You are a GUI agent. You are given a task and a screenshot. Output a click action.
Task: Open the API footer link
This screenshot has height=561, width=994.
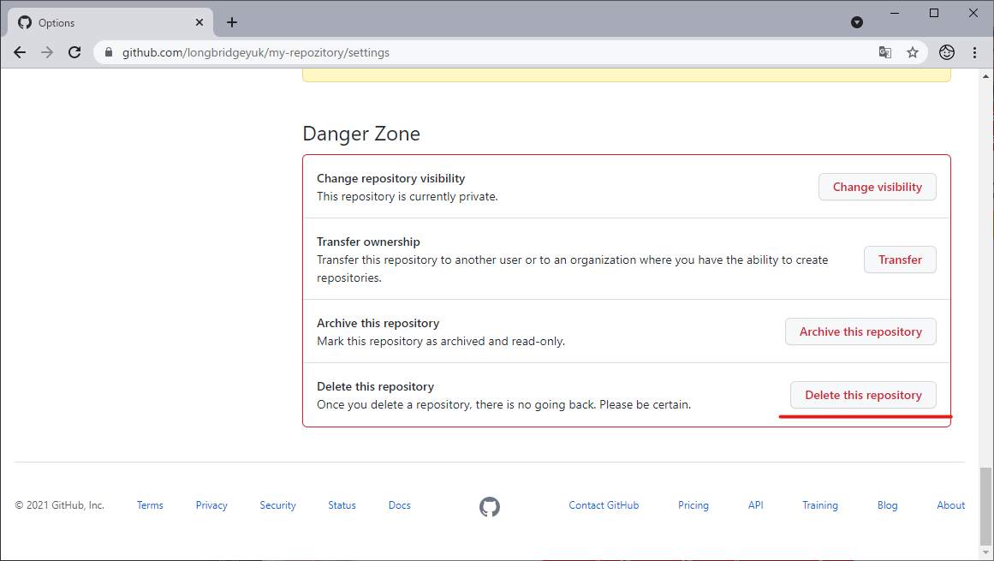point(756,505)
